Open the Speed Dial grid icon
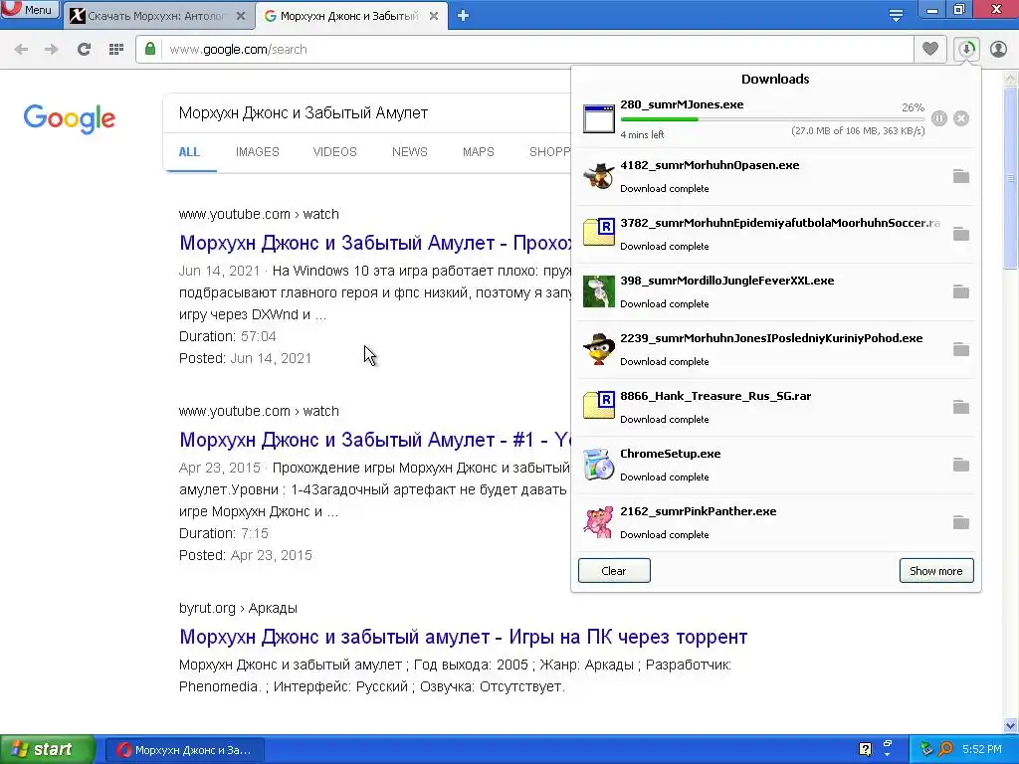The width and height of the screenshot is (1019, 764). point(116,50)
